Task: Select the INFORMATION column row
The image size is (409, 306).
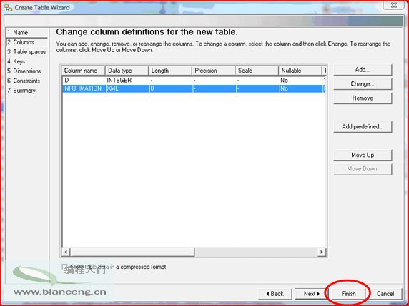Action: coord(194,88)
